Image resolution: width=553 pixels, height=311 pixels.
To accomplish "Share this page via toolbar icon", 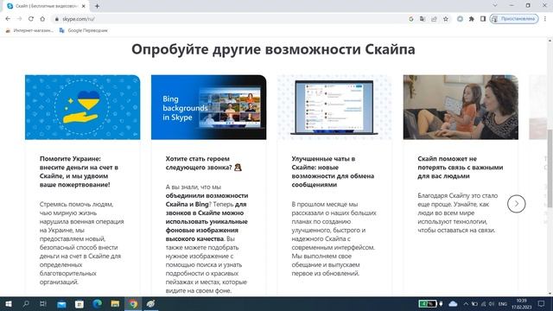I will tap(434, 19).
